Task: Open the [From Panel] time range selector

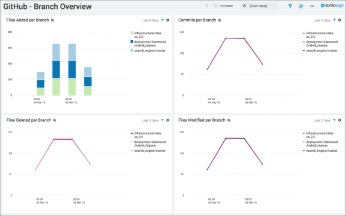Action: click(259, 6)
